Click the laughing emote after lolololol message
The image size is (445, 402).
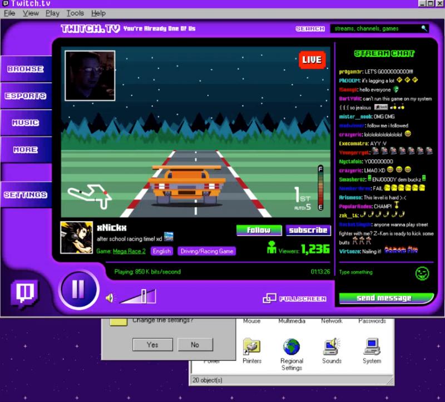(408, 134)
